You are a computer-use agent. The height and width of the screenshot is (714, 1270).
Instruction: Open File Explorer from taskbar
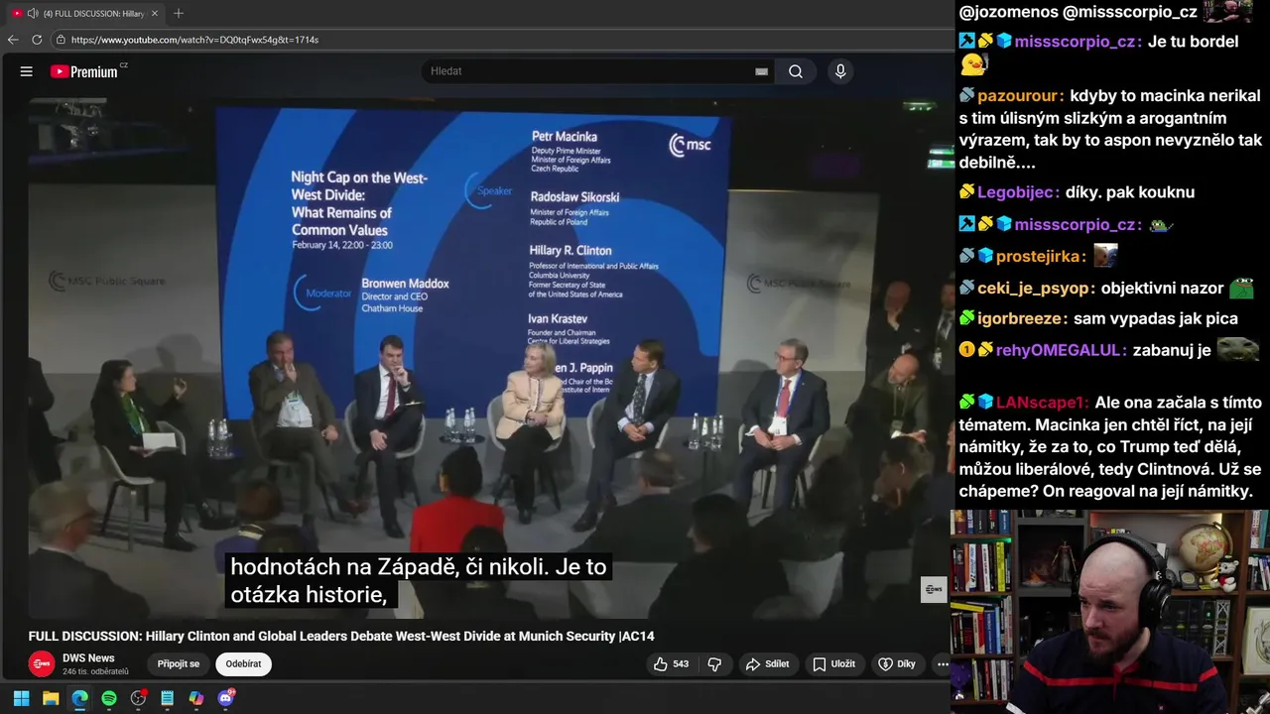coord(51,698)
